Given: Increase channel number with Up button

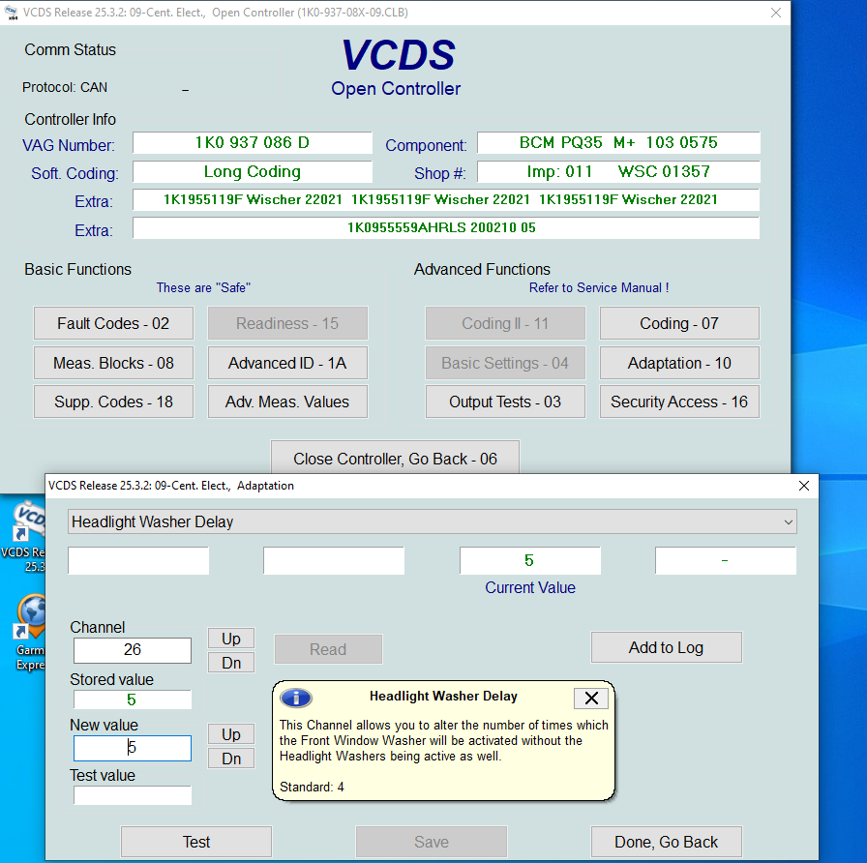Looking at the screenshot, I should click(x=231, y=639).
